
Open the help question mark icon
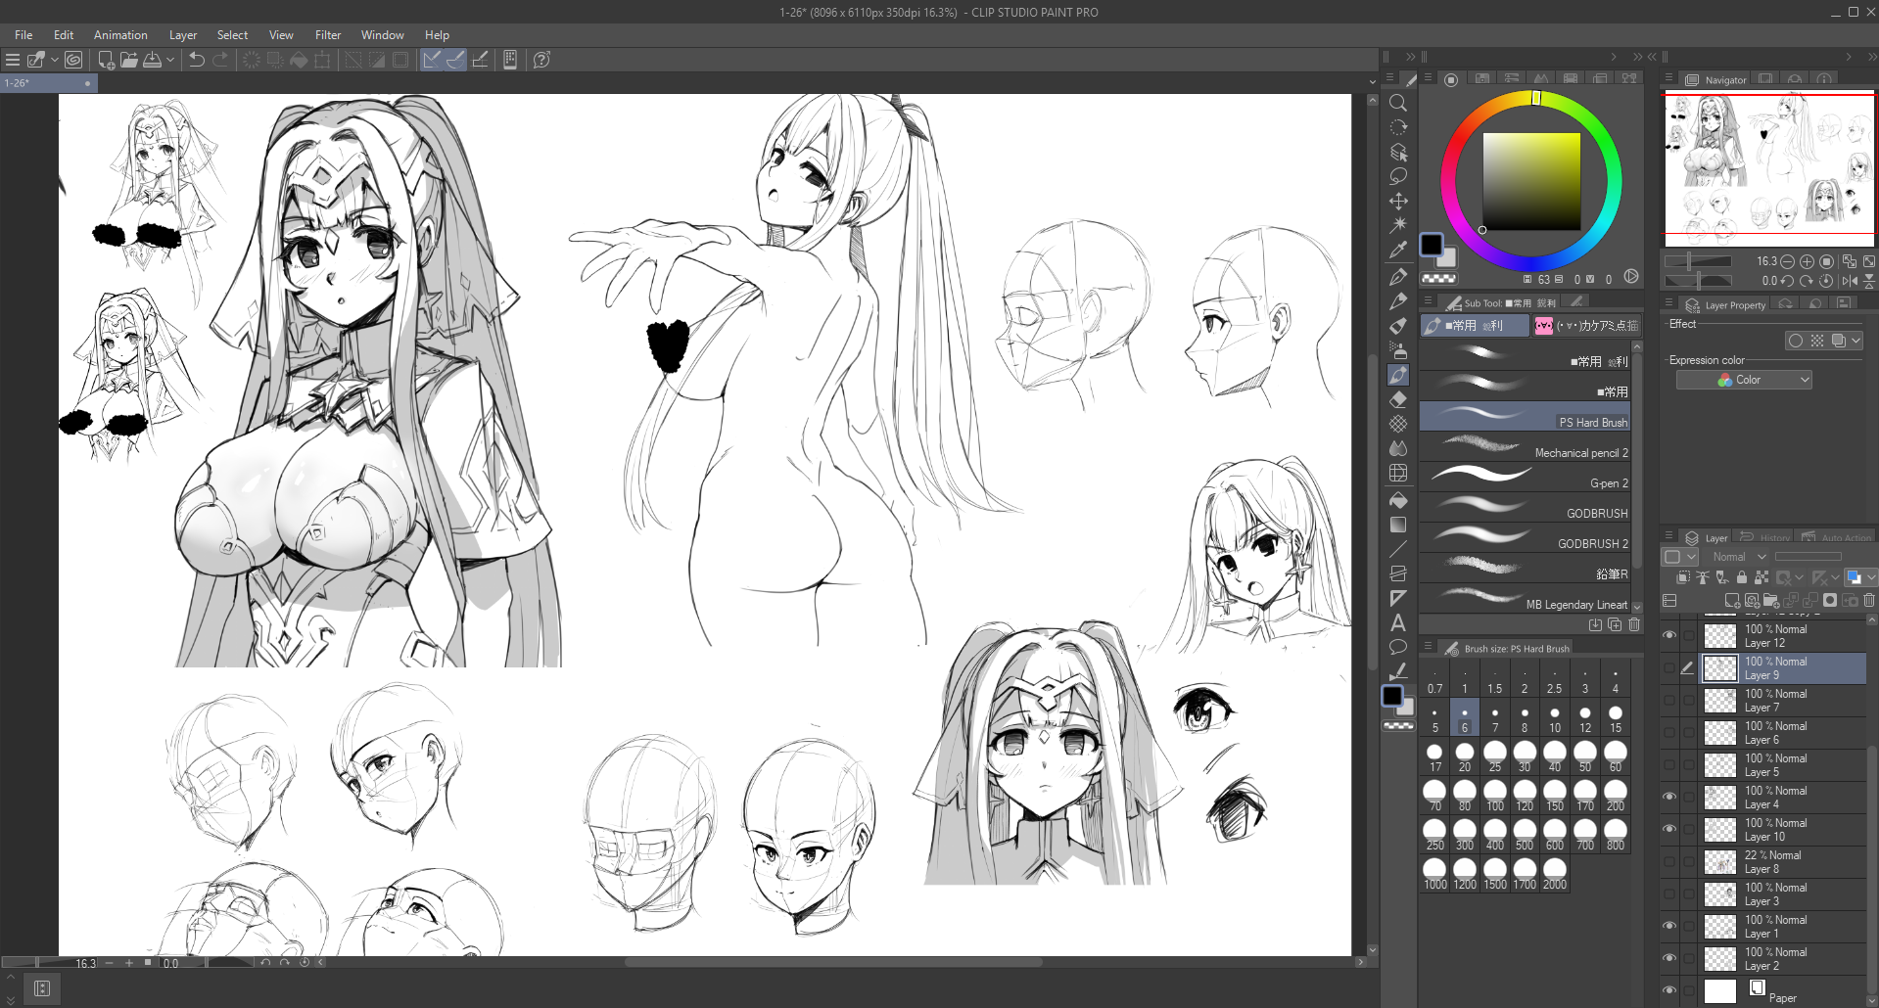coord(541,60)
